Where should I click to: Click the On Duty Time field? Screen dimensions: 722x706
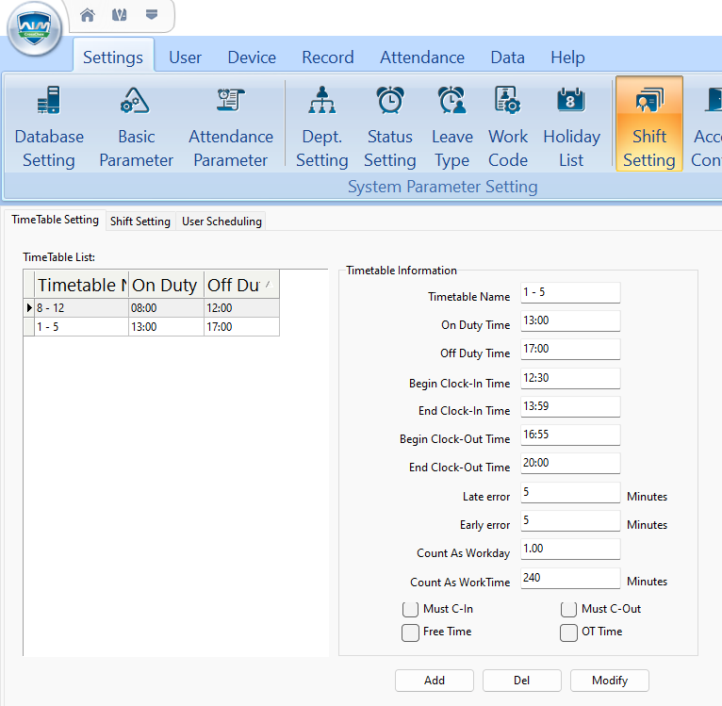[x=570, y=321]
